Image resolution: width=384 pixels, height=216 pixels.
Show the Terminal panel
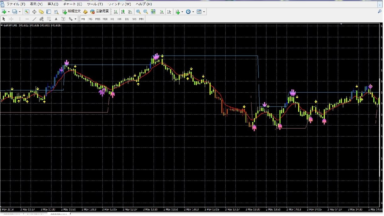coord(48,12)
